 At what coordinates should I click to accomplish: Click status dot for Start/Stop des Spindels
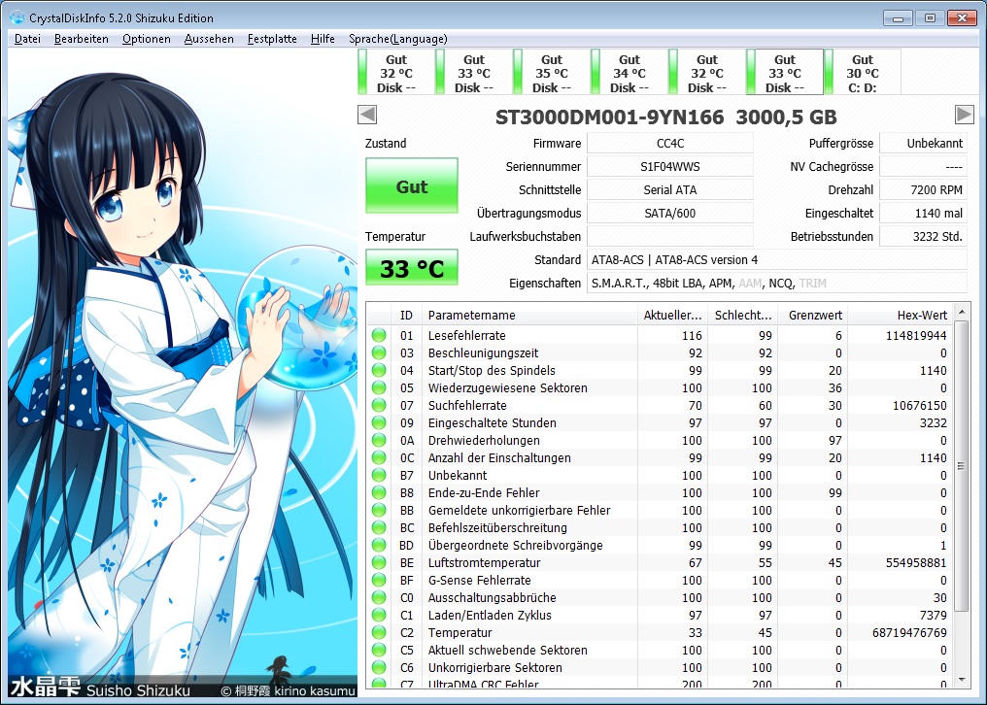(x=379, y=371)
